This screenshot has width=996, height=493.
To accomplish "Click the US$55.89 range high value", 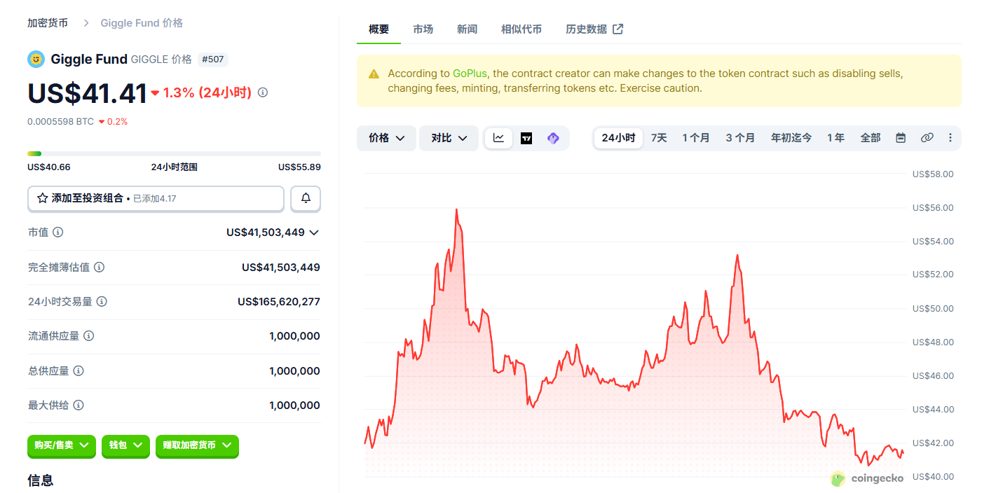I will 299,167.
